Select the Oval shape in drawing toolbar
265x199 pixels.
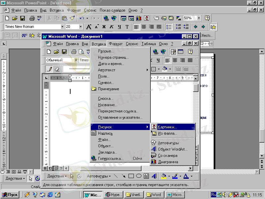pyautogui.click(x=139, y=176)
